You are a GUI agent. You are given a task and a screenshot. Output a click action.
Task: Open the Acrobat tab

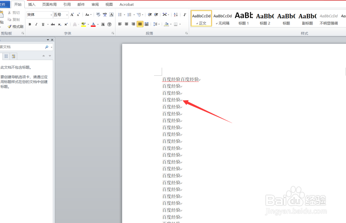(126, 4)
